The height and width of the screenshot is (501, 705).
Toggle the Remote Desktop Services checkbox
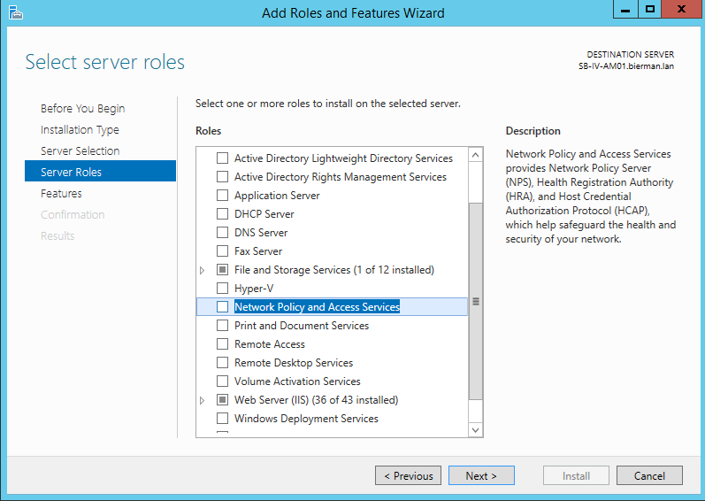pyautogui.click(x=223, y=363)
